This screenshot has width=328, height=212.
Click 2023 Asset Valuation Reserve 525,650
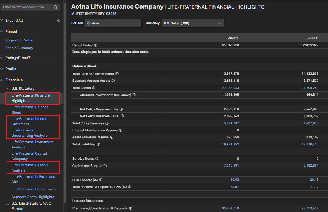click(233, 137)
